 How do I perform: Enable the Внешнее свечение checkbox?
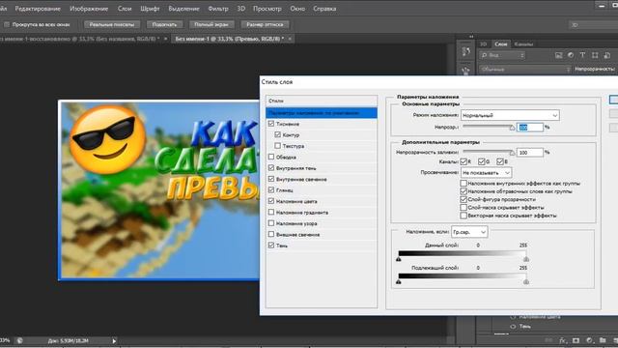271,234
